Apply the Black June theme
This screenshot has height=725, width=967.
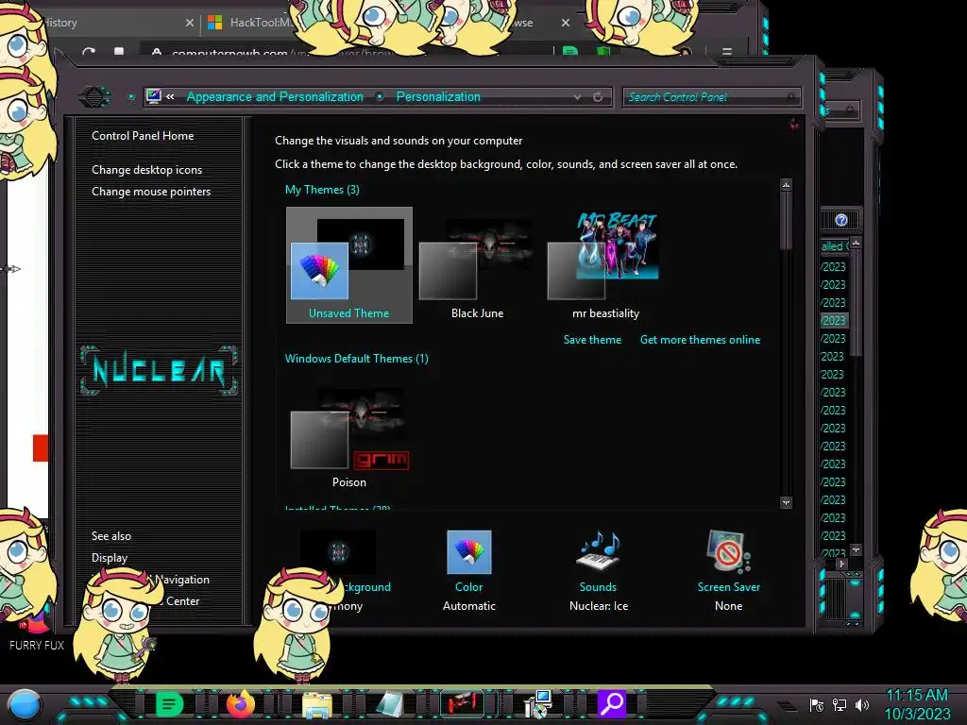click(477, 267)
